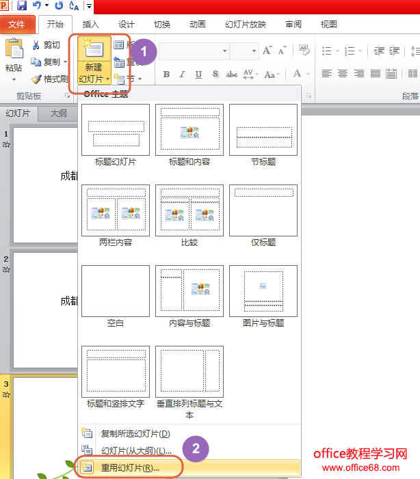Click the Save icon in quick access toolbar
The width and height of the screenshot is (420, 479).
(22, 6)
